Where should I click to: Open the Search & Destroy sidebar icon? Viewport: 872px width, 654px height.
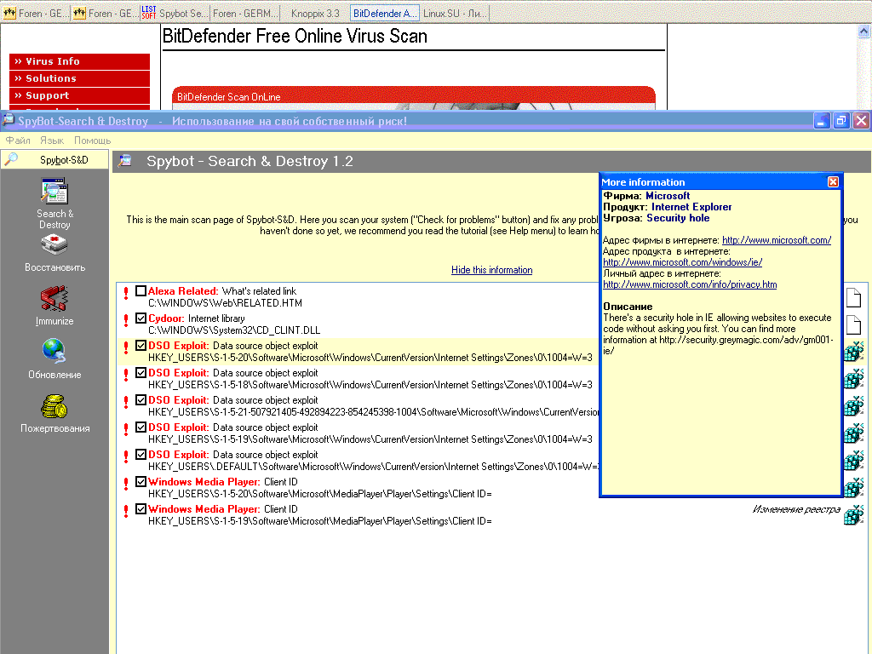tap(54, 192)
